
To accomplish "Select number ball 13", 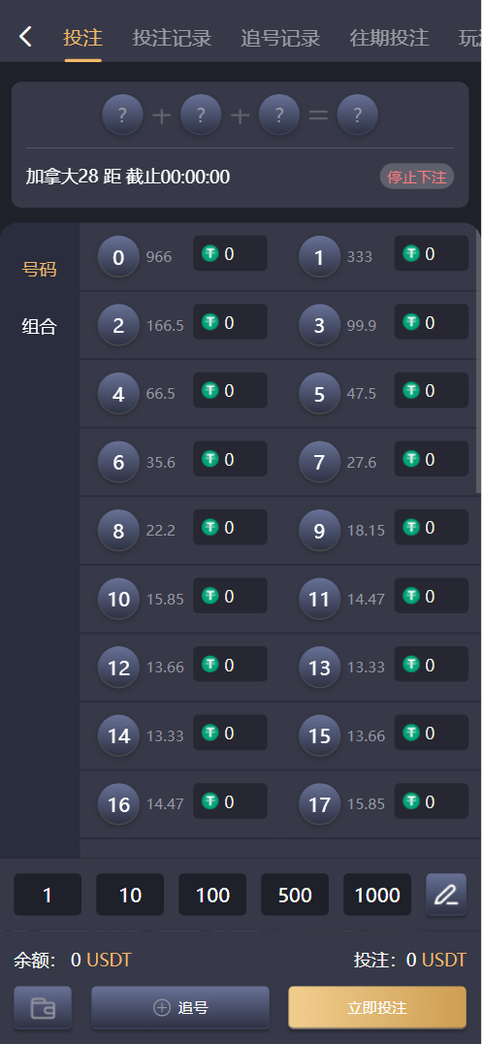I will point(320,667).
